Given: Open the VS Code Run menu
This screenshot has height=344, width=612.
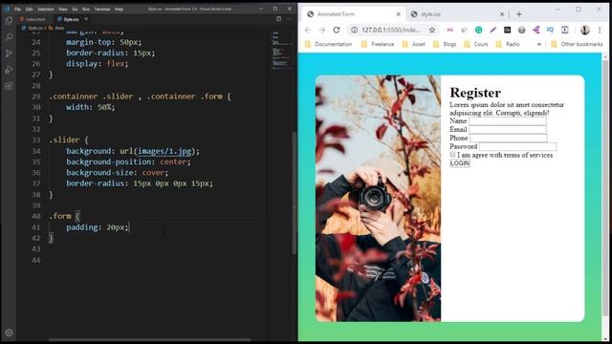Looking at the screenshot, I should pyautogui.click(x=86, y=9).
